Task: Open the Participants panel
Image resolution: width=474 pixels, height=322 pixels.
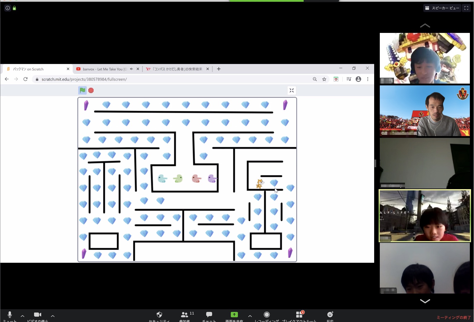Action: coord(185,316)
